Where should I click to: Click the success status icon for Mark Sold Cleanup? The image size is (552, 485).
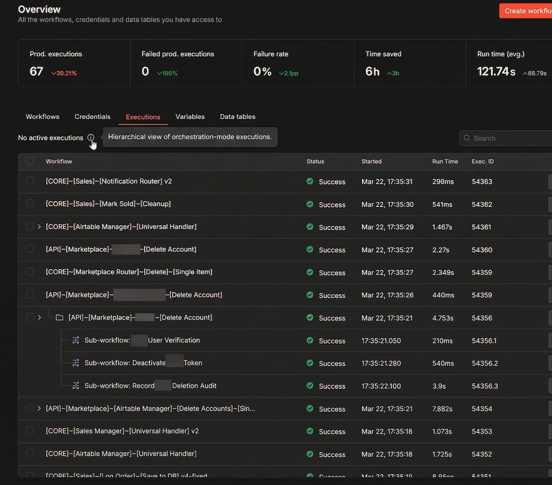(310, 204)
